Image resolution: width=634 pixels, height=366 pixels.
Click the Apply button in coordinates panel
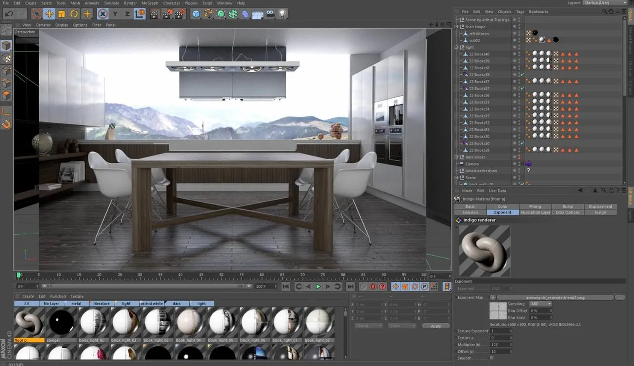436,326
